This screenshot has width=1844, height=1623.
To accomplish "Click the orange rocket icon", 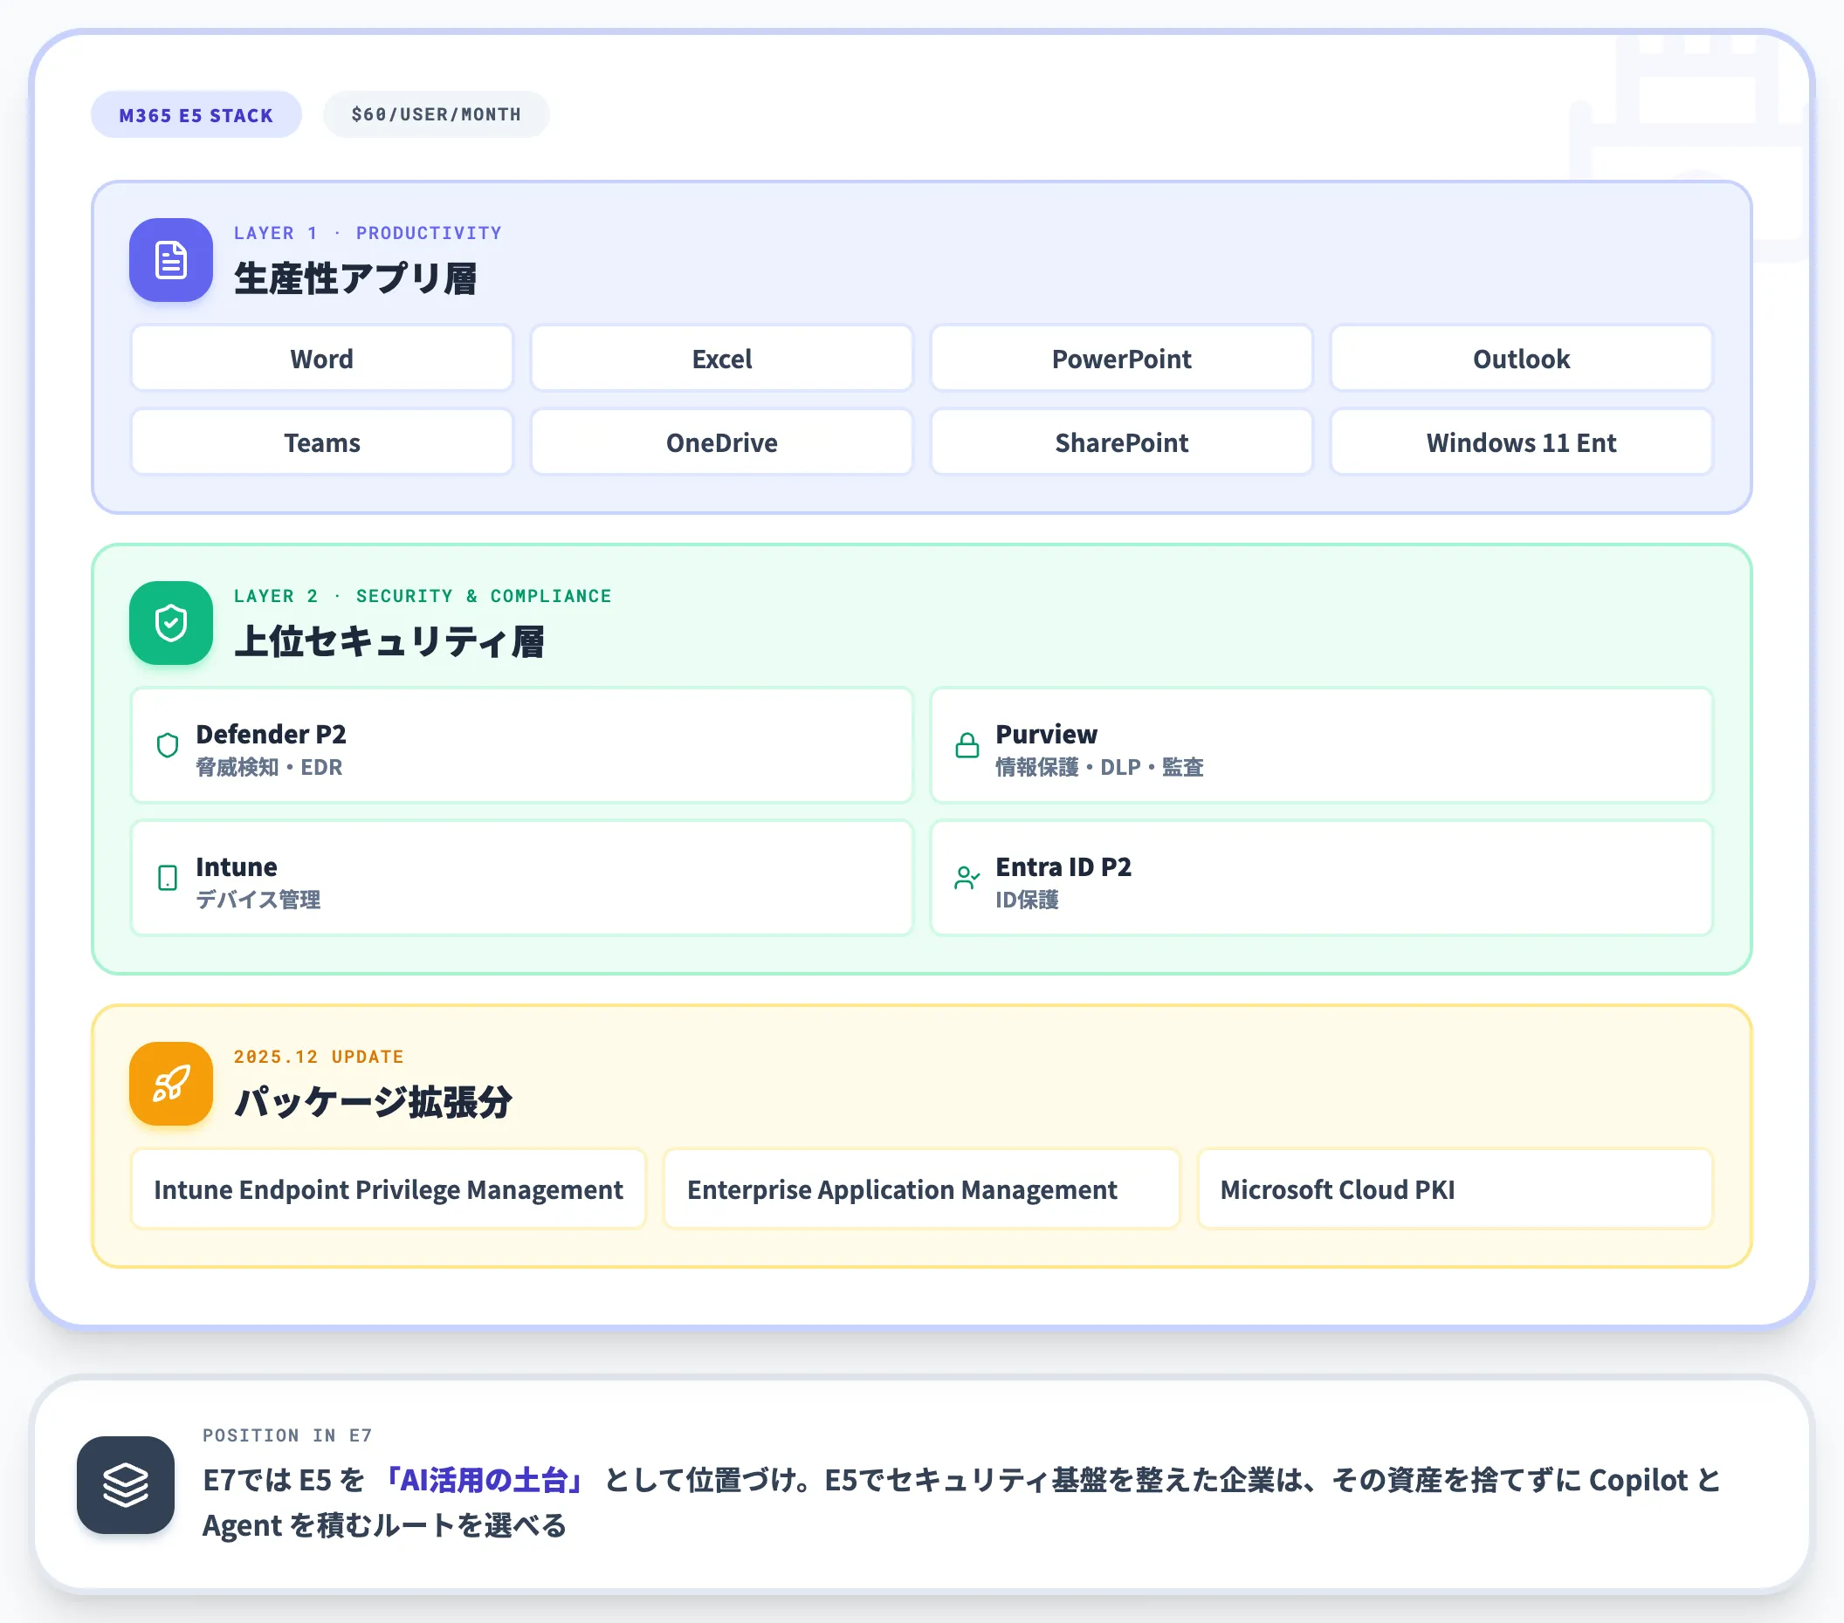I will [x=170, y=1084].
